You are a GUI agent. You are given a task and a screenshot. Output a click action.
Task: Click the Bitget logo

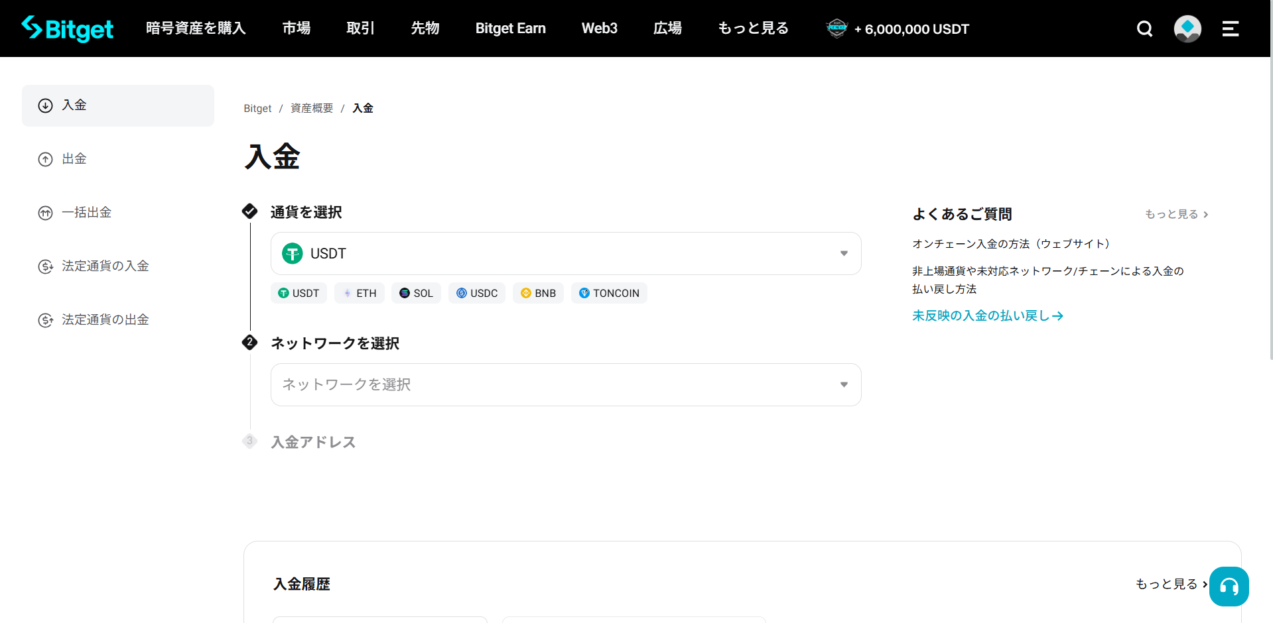click(67, 28)
